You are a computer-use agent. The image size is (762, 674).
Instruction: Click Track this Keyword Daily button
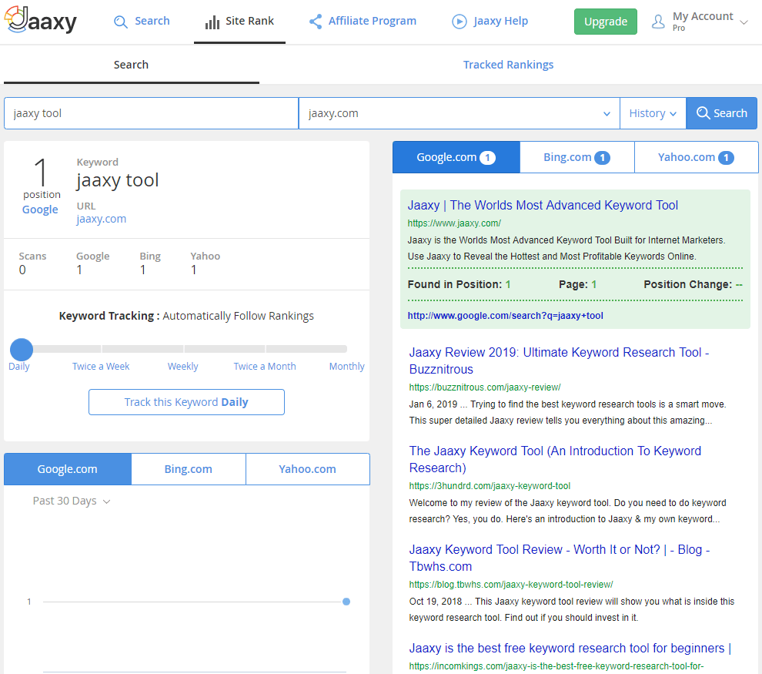tap(186, 402)
